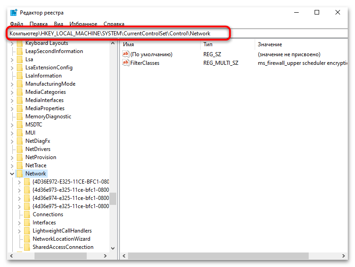The height and width of the screenshot is (267, 355).
Task: Select the MUI key label
Action: pyautogui.click(x=30, y=133)
